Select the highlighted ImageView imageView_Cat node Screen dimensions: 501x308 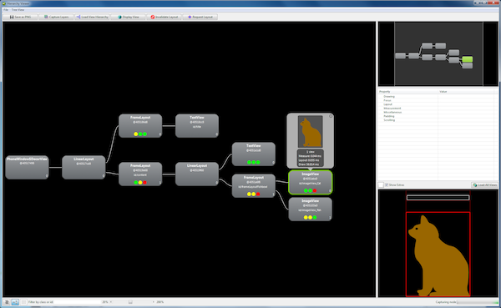coord(311,183)
